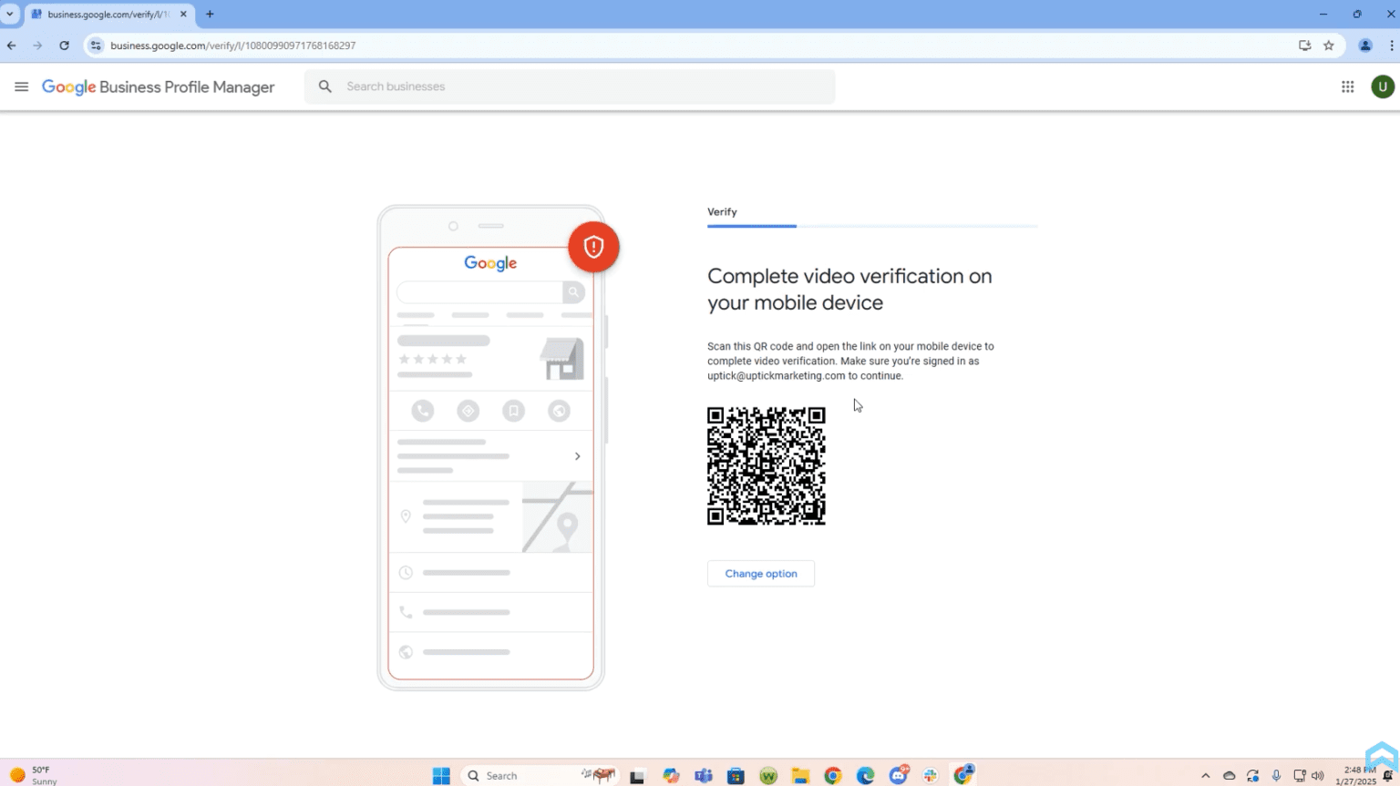Reload the current page

(64, 46)
